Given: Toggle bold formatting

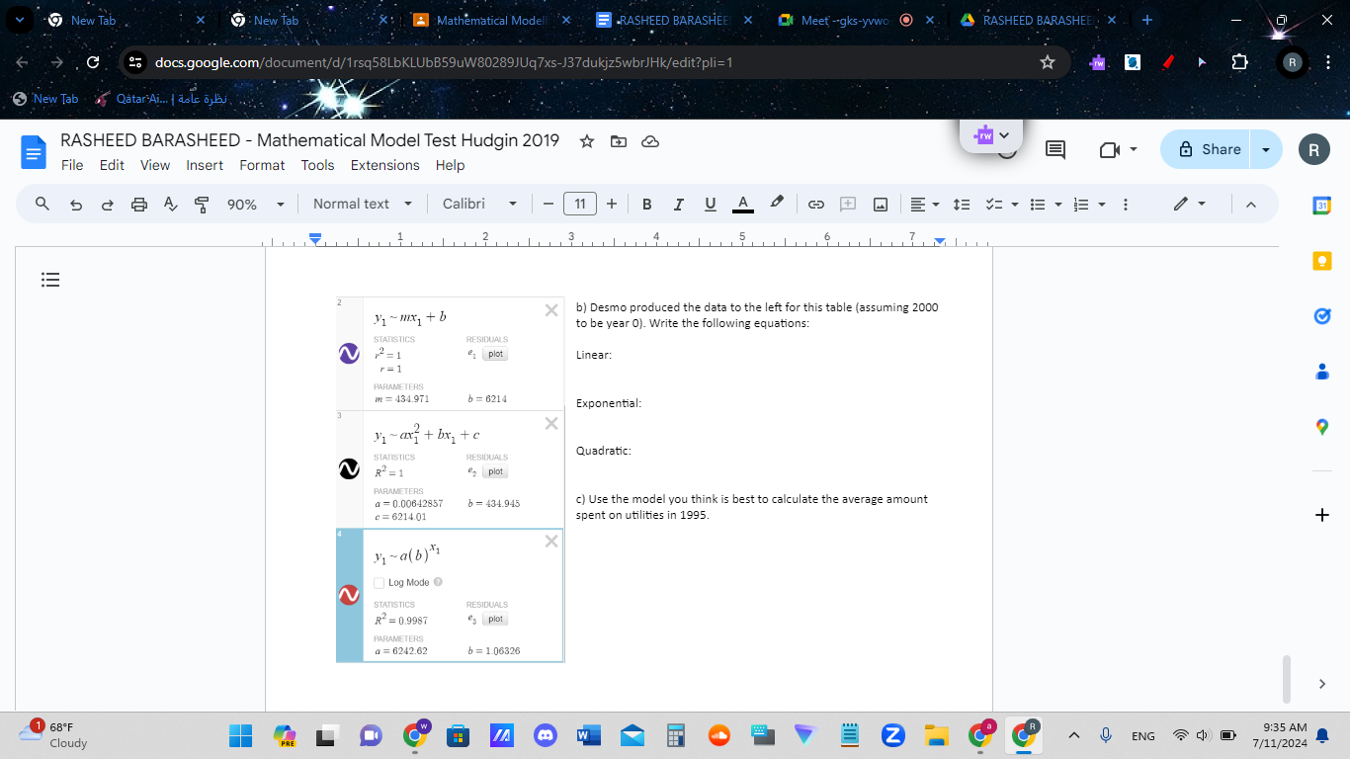Looking at the screenshot, I should point(646,204).
